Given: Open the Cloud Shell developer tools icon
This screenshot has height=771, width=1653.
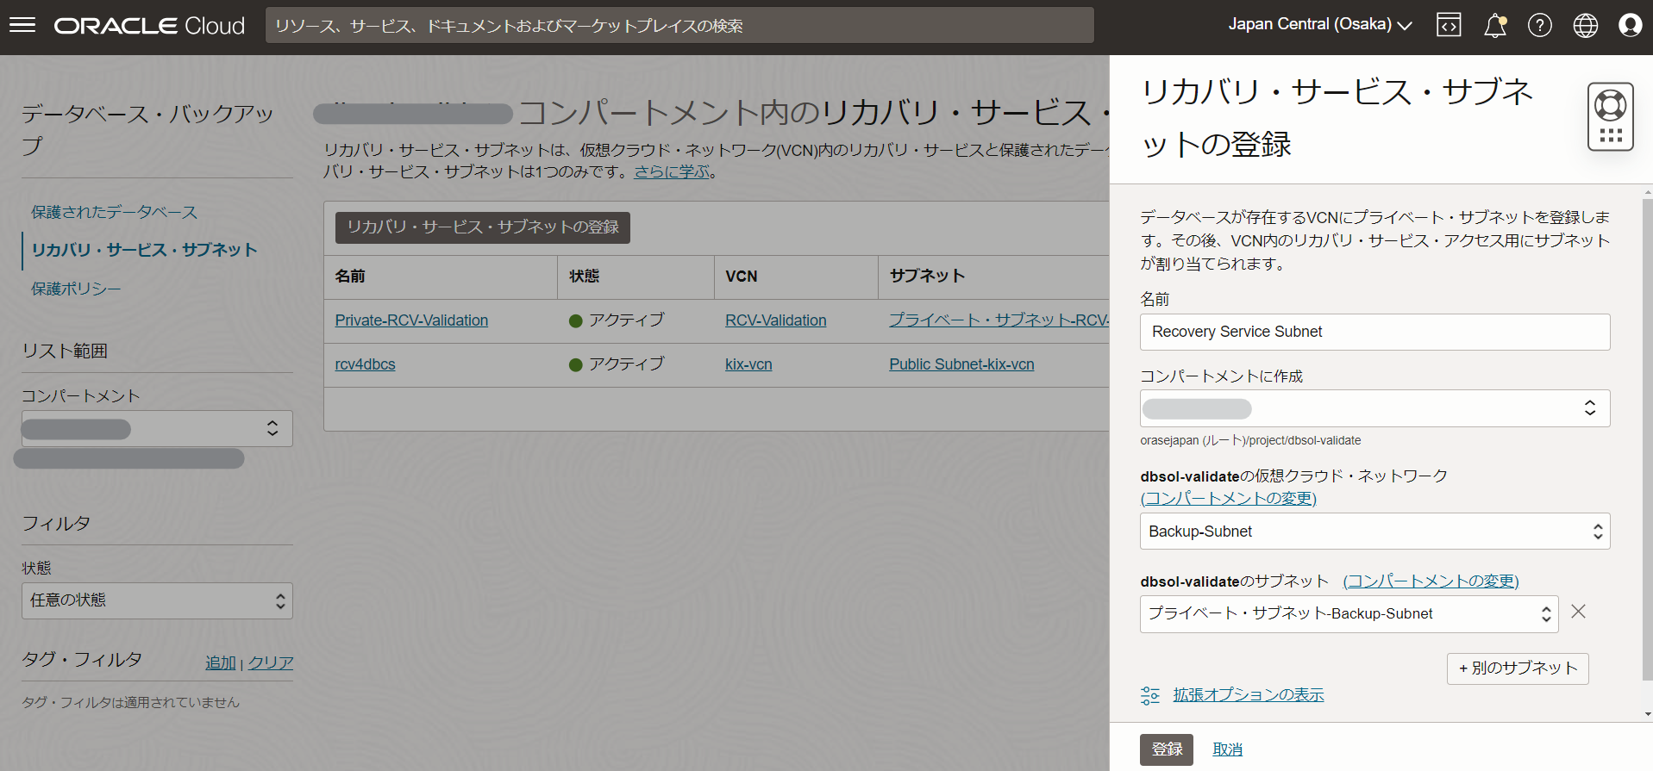Looking at the screenshot, I should click(x=1449, y=25).
